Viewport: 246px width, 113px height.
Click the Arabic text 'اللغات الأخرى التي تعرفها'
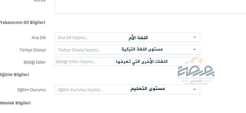click(x=142, y=61)
